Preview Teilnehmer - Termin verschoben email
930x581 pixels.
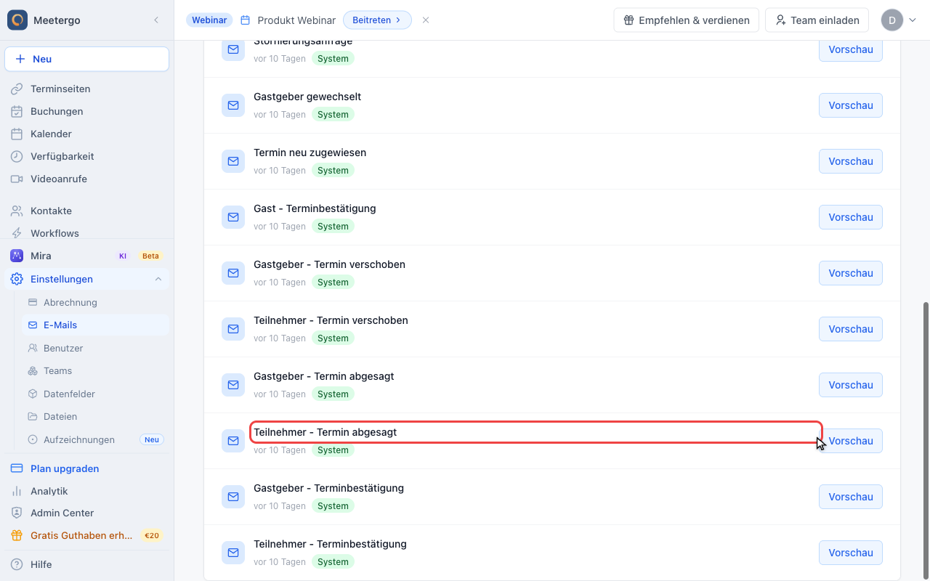[851, 329]
